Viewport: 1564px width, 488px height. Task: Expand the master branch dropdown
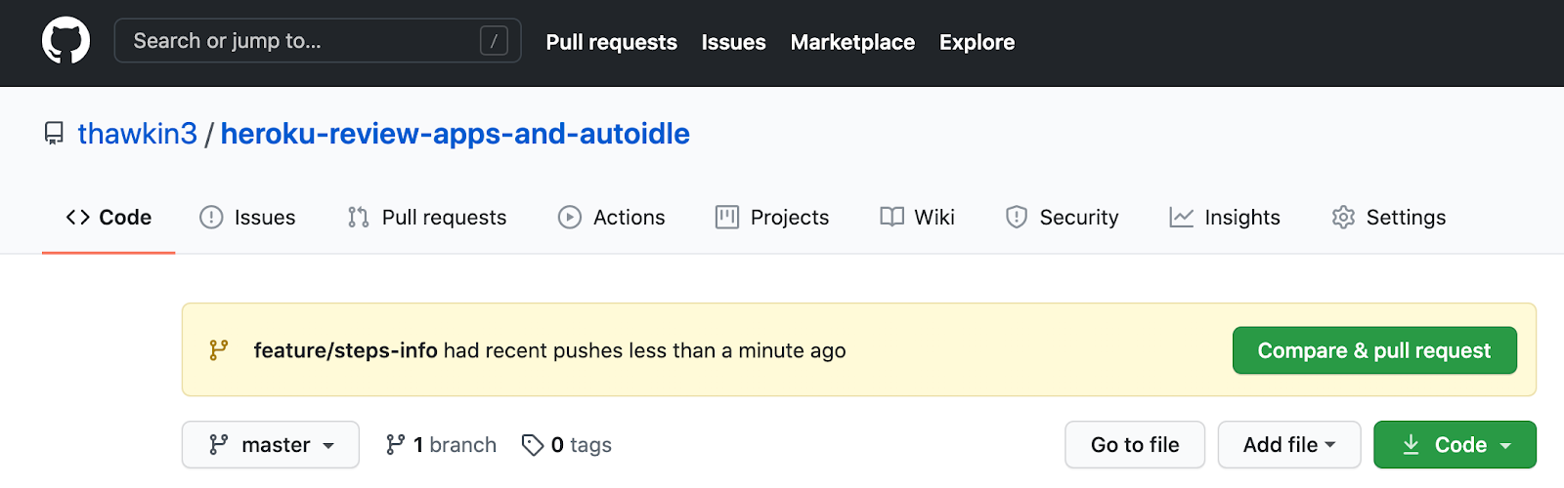pos(271,445)
